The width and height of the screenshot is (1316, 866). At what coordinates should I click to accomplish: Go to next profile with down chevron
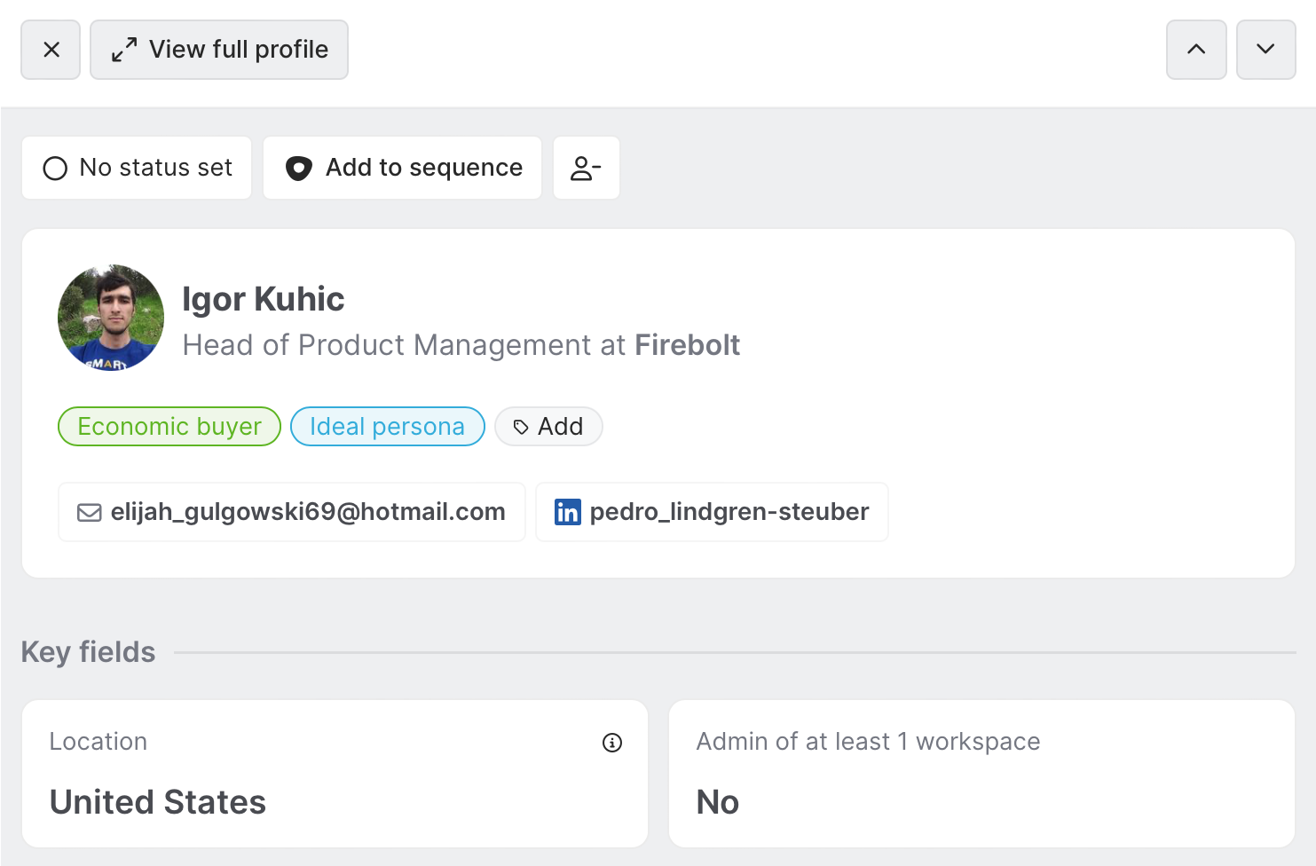tap(1265, 50)
